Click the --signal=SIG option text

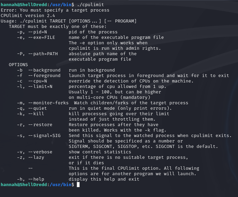(x=44, y=135)
